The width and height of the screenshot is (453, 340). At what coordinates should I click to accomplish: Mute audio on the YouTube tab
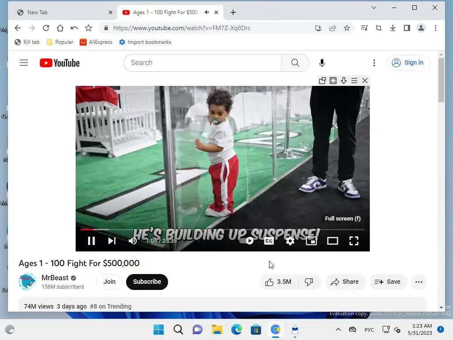tap(207, 12)
